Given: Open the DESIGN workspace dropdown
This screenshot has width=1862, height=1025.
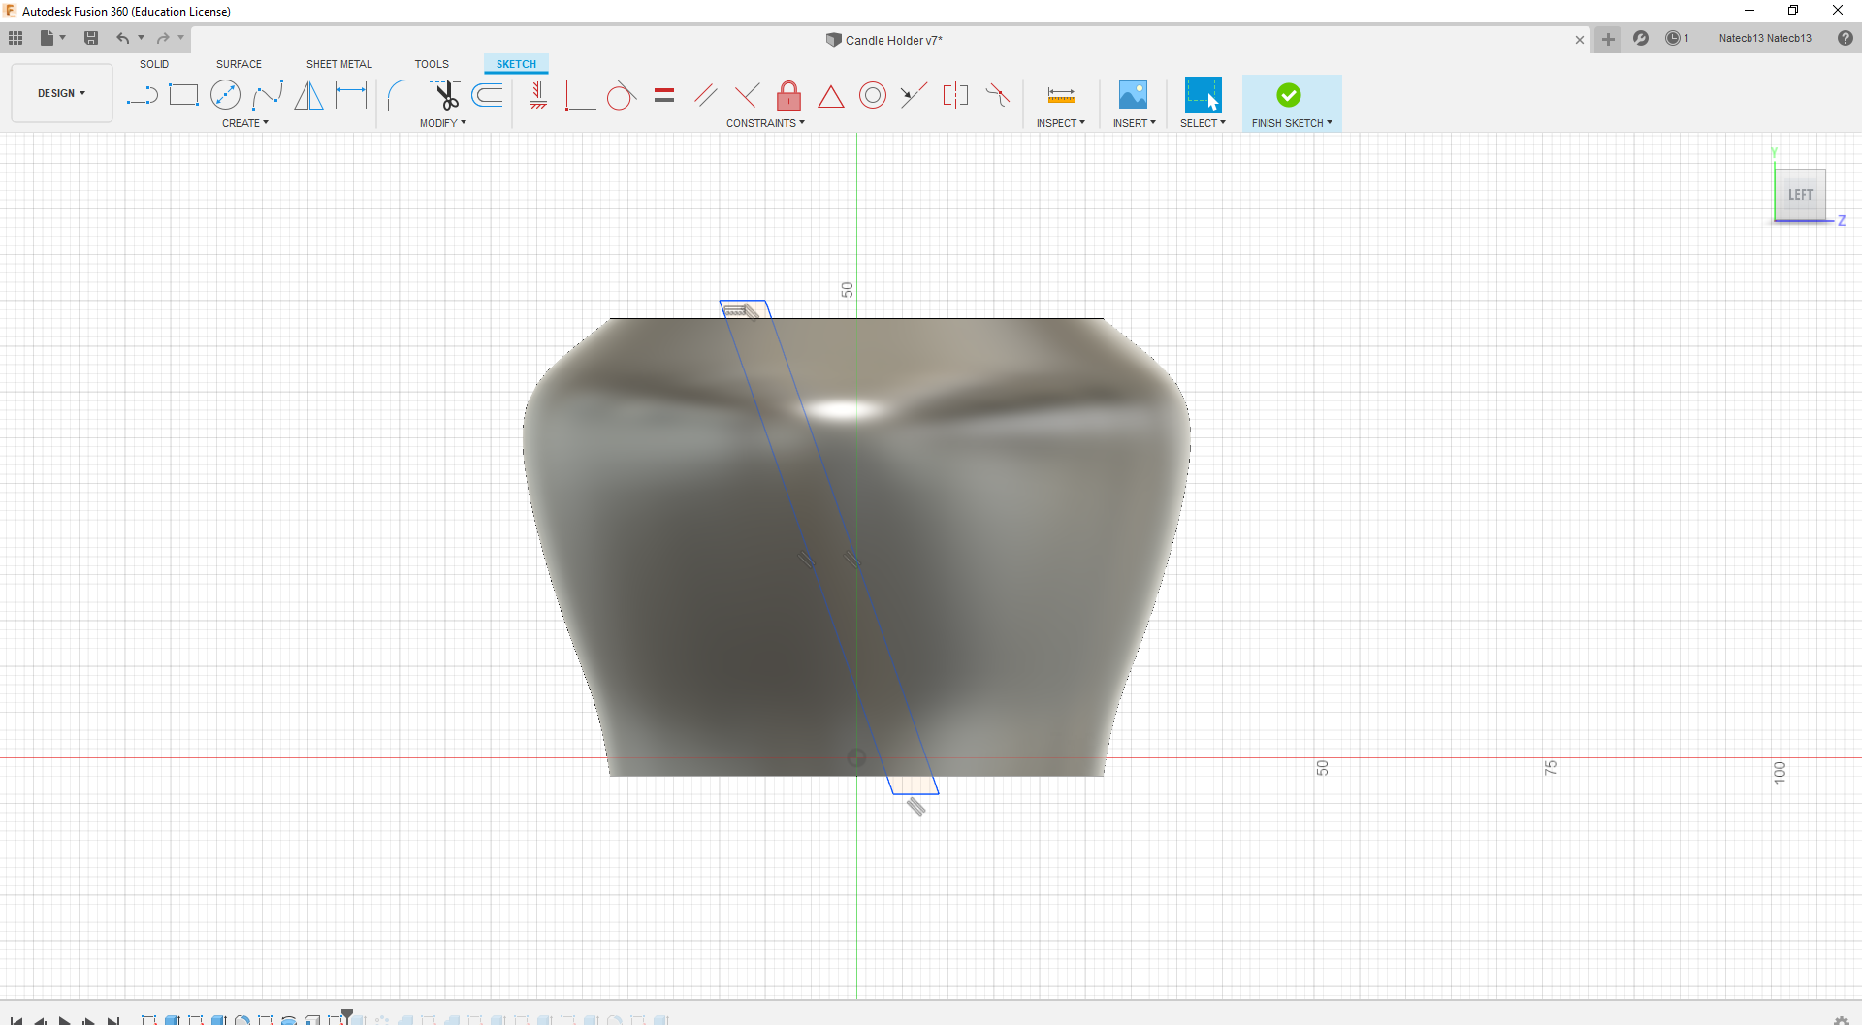Looking at the screenshot, I should 61,93.
